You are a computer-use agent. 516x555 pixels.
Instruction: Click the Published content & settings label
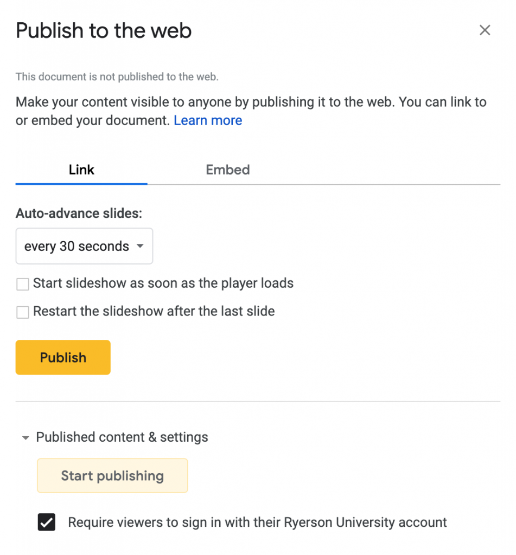[x=122, y=437]
